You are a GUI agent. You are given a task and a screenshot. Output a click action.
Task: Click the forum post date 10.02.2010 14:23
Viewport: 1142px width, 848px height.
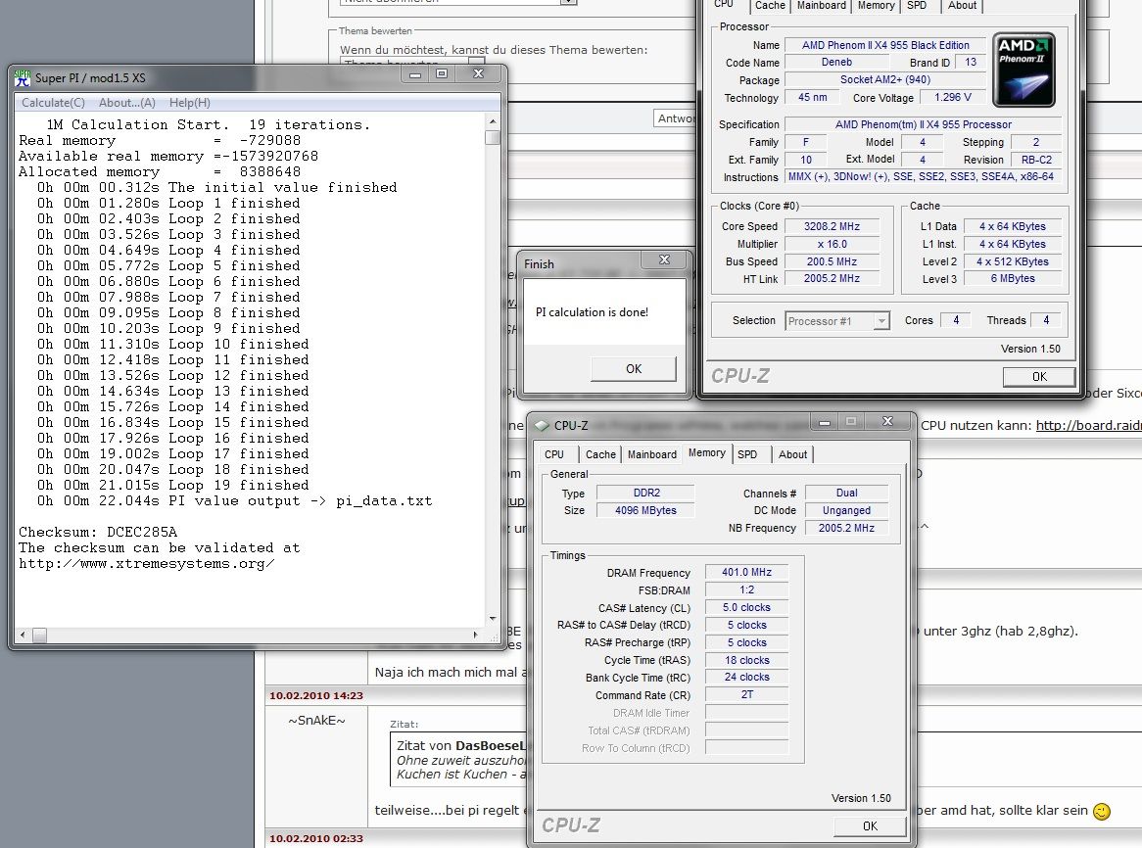click(x=316, y=696)
